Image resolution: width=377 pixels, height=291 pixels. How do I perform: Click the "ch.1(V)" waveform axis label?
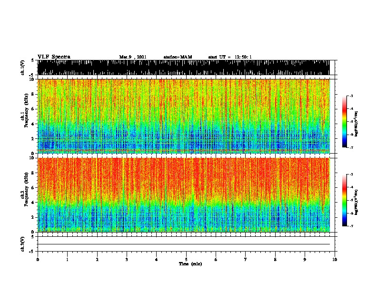[22, 68]
